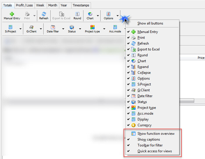Screen dimensions: 205x159
Task: Uncheck Show captions in the menu
Action: coord(149,139)
